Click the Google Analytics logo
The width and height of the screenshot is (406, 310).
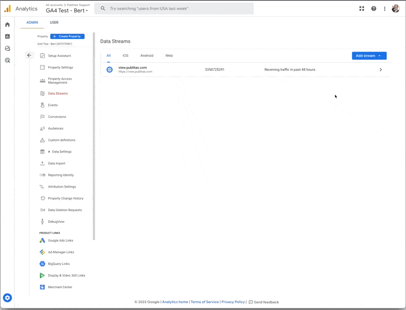pos(8,9)
